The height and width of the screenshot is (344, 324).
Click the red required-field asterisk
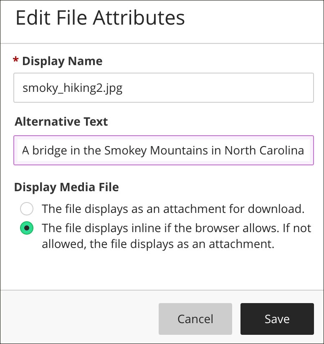point(16,60)
